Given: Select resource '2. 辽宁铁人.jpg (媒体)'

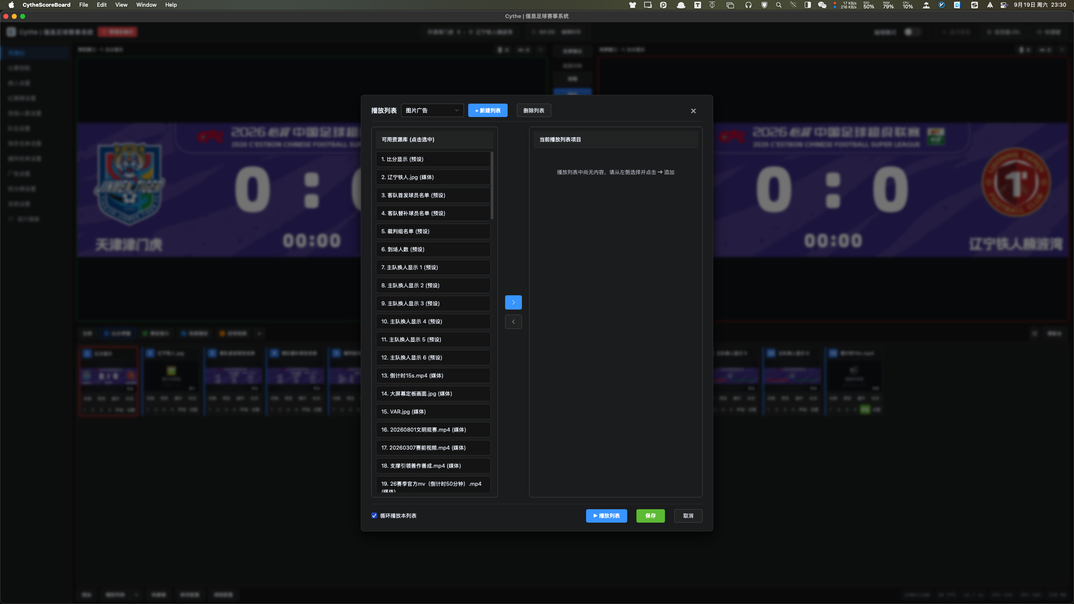Looking at the screenshot, I should coord(433,177).
